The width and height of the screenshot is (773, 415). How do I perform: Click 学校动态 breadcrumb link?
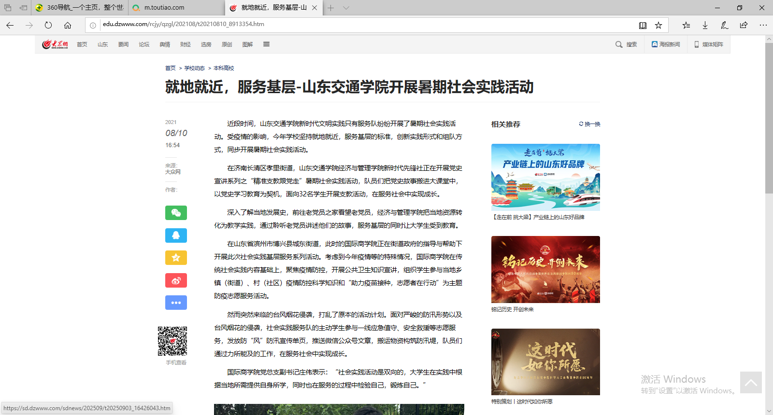(194, 68)
